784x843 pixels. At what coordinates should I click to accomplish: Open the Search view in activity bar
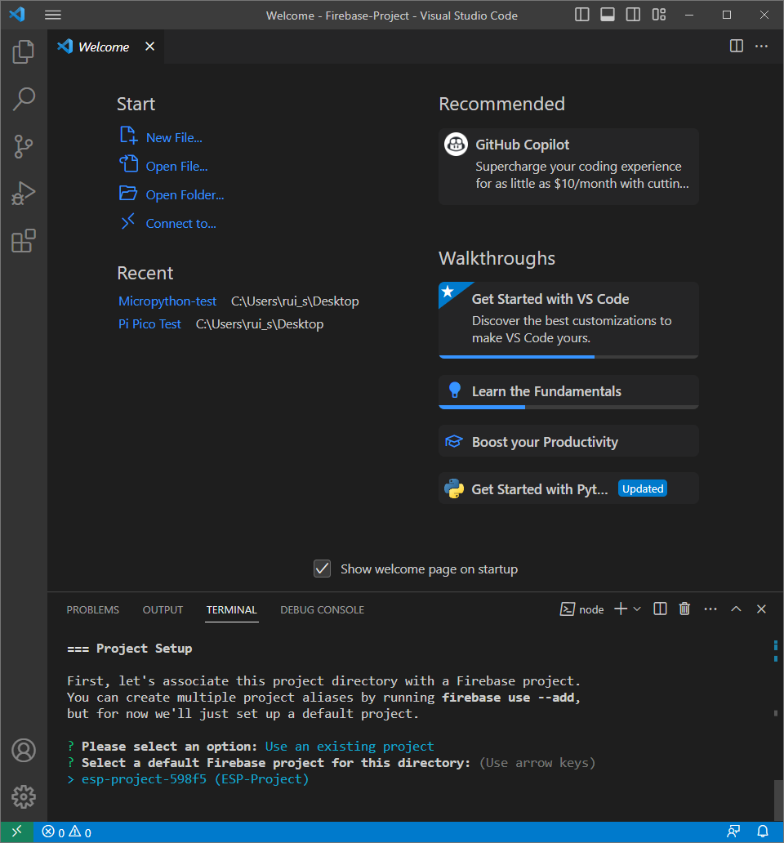pyautogui.click(x=23, y=99)
